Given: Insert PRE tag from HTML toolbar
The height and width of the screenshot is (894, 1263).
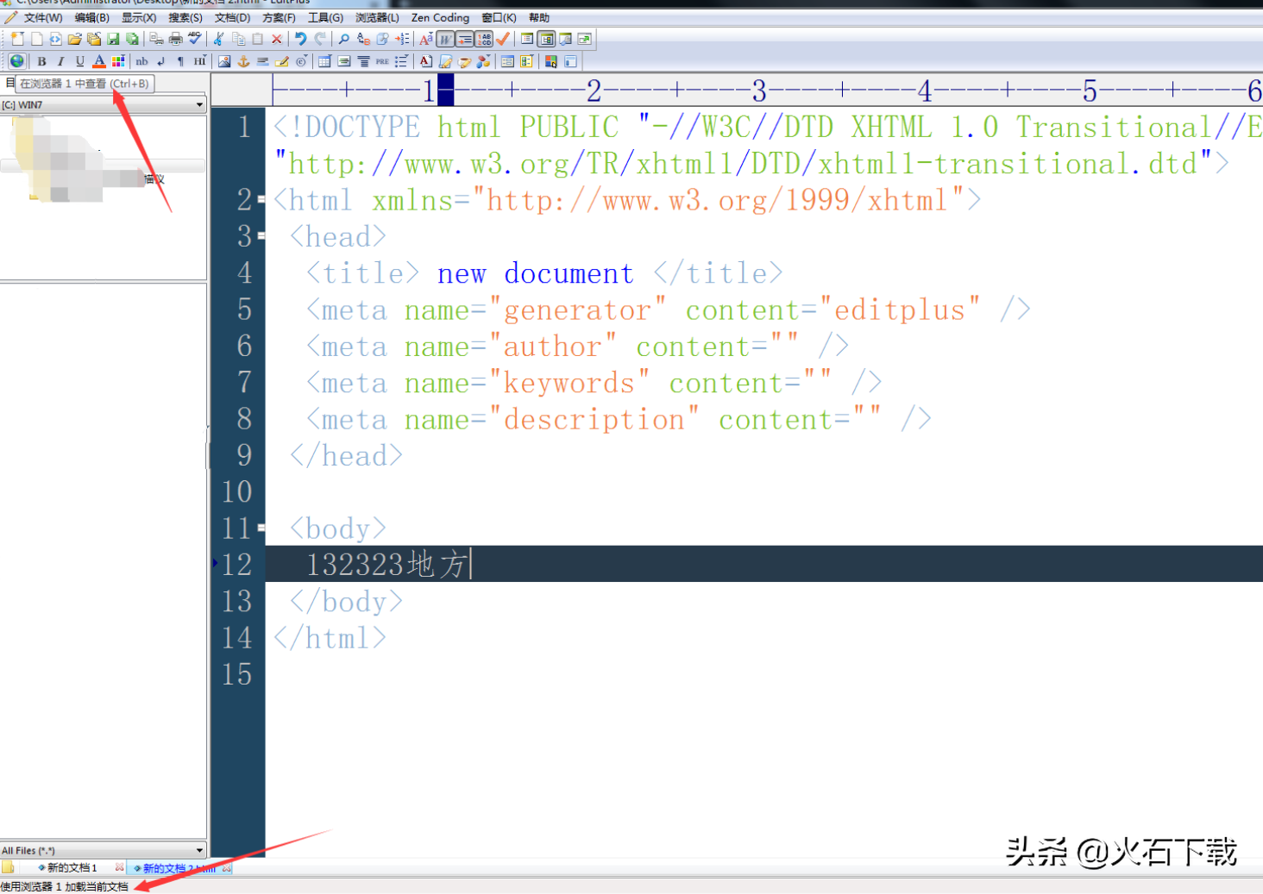Looking at the screenshot, I should coord(382,61).
